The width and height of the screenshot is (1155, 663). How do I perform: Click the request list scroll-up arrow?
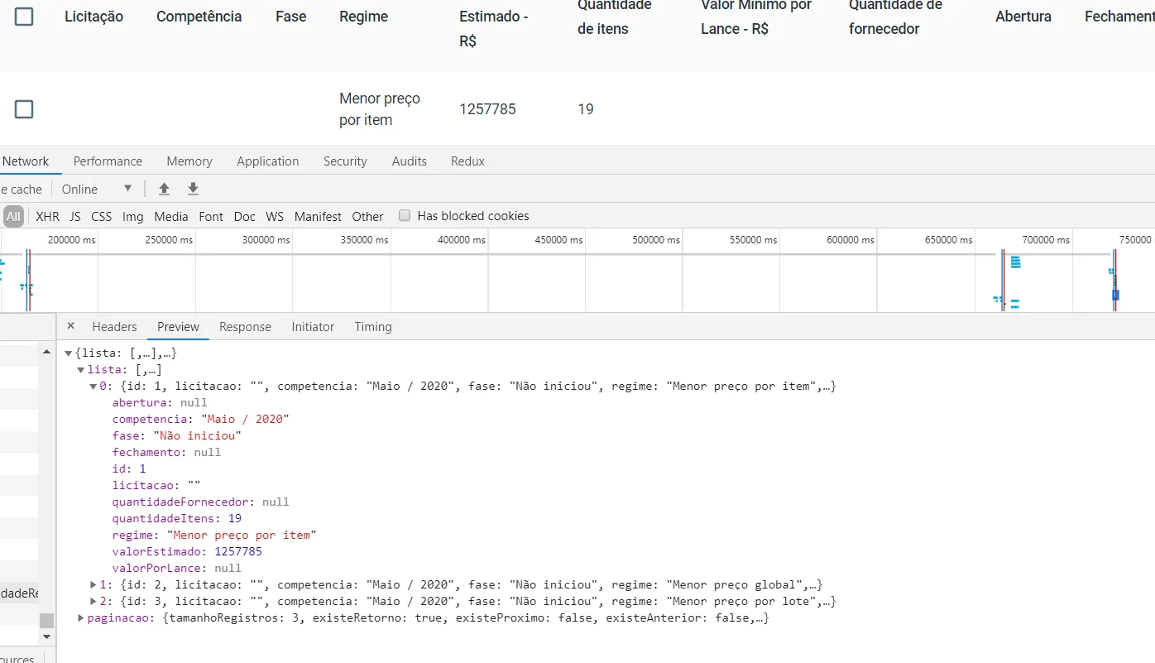(x=47, y=352)
